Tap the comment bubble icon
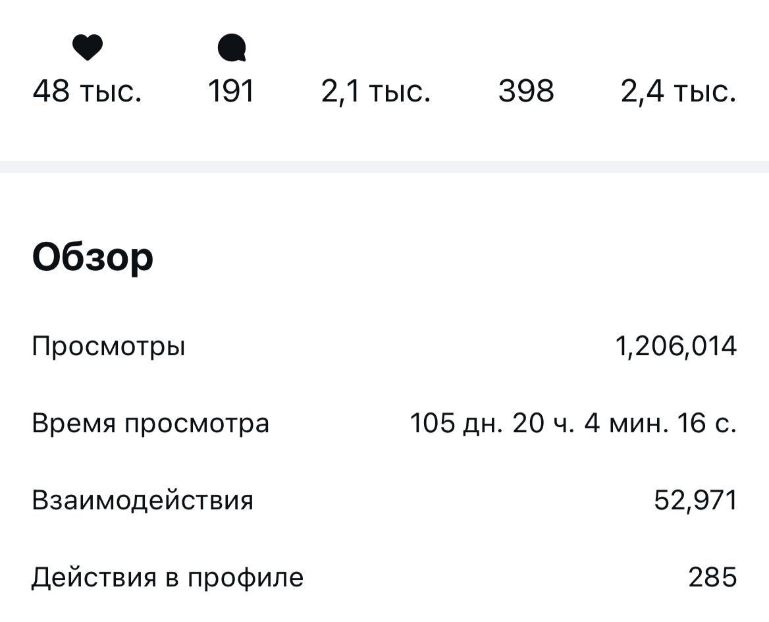Screen dimensions: 769x622 click(x=232, y=48)
